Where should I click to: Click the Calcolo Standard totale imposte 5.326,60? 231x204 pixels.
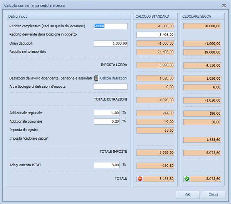pyautogui.click(x=155, y=152)
